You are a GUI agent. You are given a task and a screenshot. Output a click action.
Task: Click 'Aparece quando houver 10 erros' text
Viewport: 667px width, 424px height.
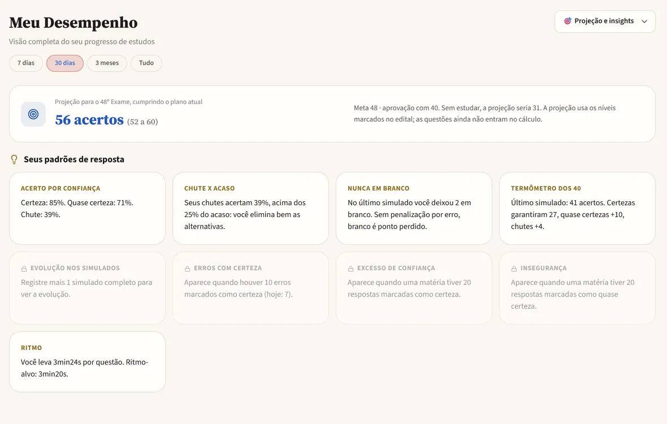tap(239, 288)
